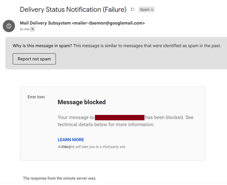Click "Why is this message in spam?" text
The height and width of the screenshot is (185, 227).
click(x=42, y=46)
